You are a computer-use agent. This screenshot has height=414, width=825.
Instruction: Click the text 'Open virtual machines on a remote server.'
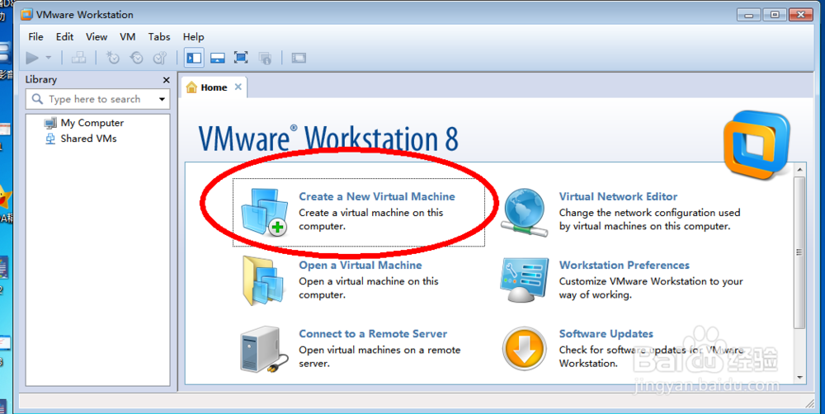click(x=379, y=356)
